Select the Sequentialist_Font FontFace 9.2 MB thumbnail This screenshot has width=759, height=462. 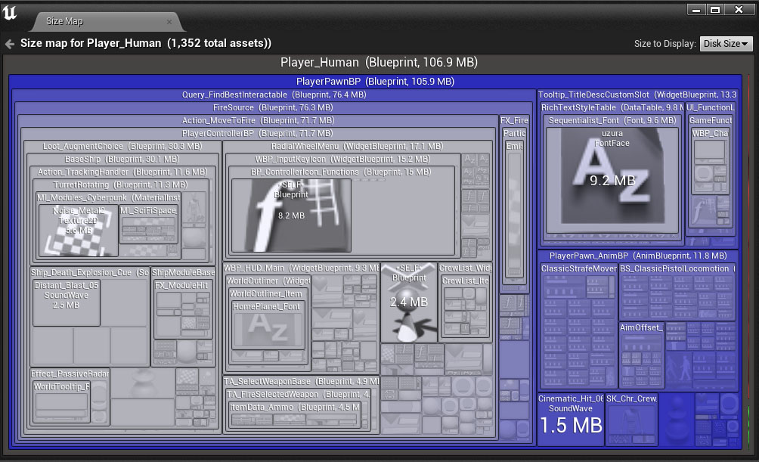tap(612, 180)
